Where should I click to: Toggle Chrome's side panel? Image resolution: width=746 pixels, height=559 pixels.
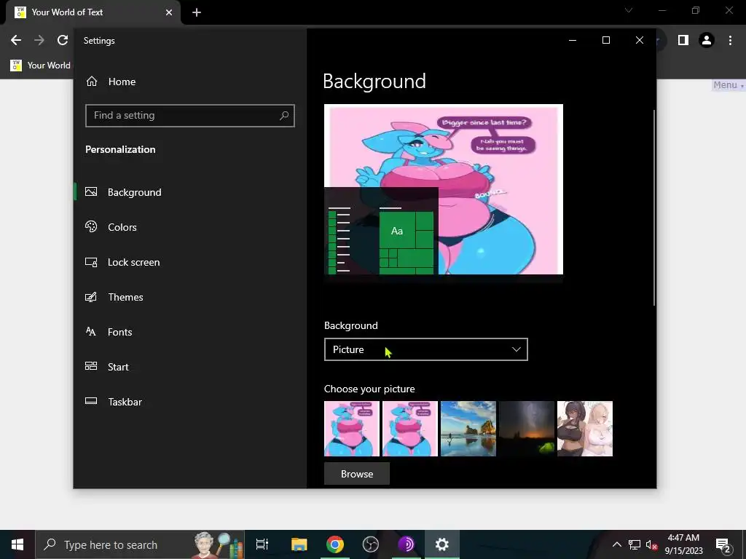[x=683, y=41]
